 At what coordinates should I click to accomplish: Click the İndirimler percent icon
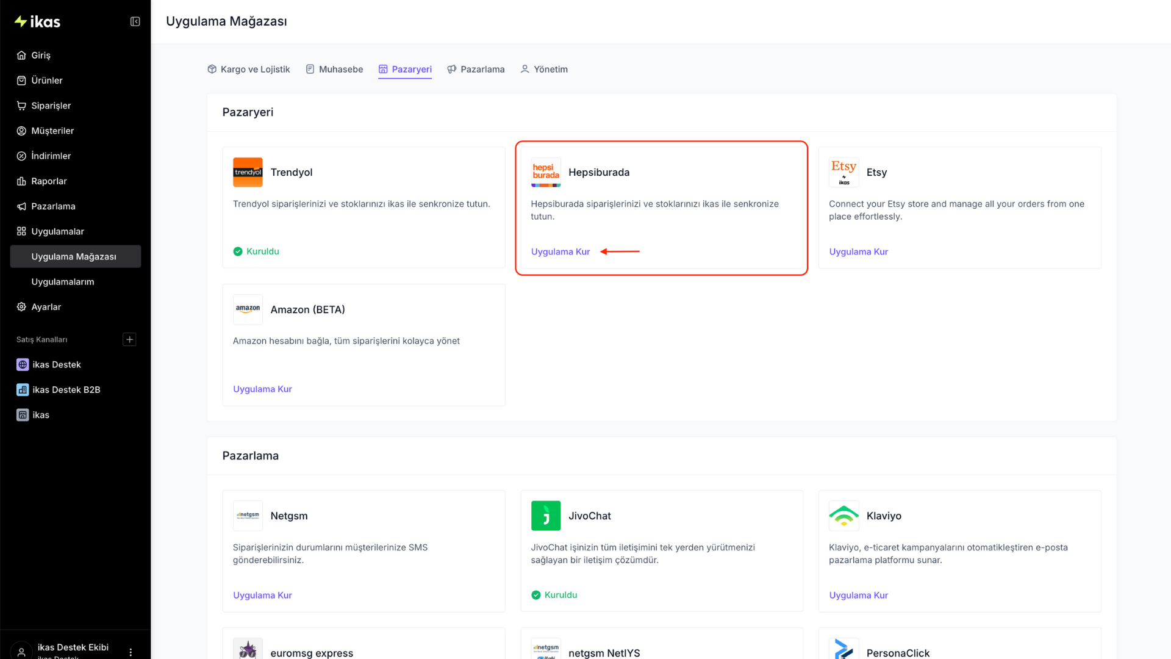[21, 156]
